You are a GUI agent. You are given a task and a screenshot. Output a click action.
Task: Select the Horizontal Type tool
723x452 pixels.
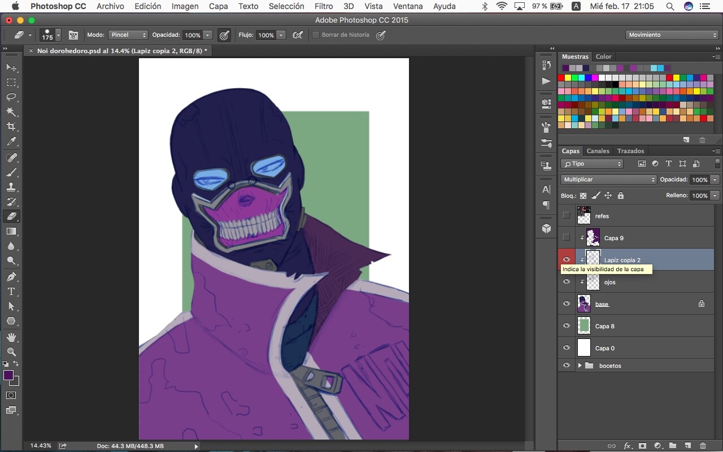point(11,292)
